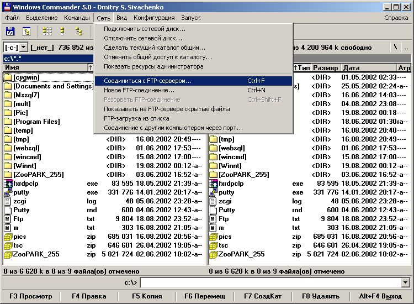Image resolution: width=414 pixels, height=304 pixels.
Task: Click the command line input field
Action: tap(270, 283)
